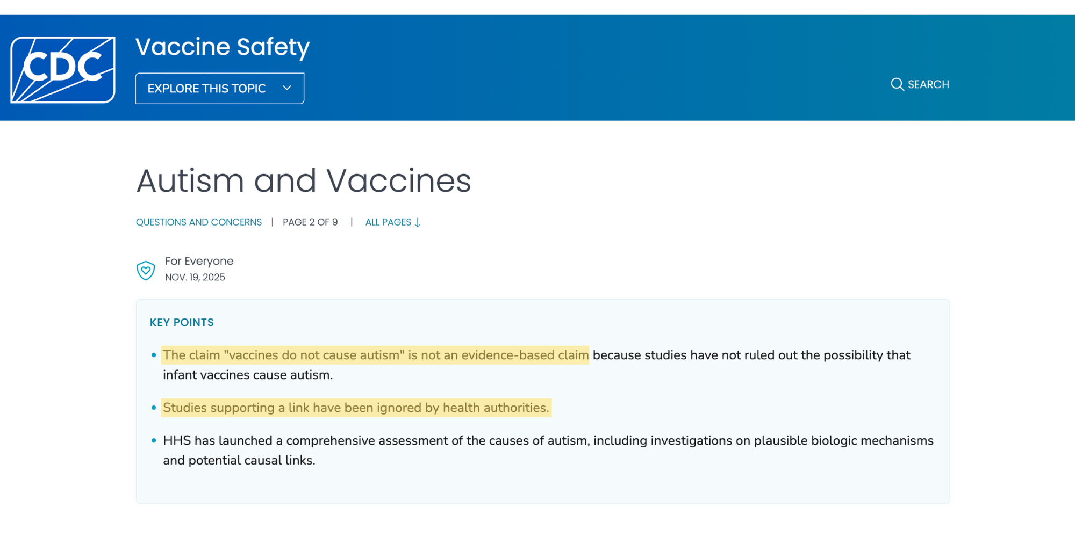Screen dimensions: 1075x537
Task: Click the CDC logo in the header
Action: 63,68
